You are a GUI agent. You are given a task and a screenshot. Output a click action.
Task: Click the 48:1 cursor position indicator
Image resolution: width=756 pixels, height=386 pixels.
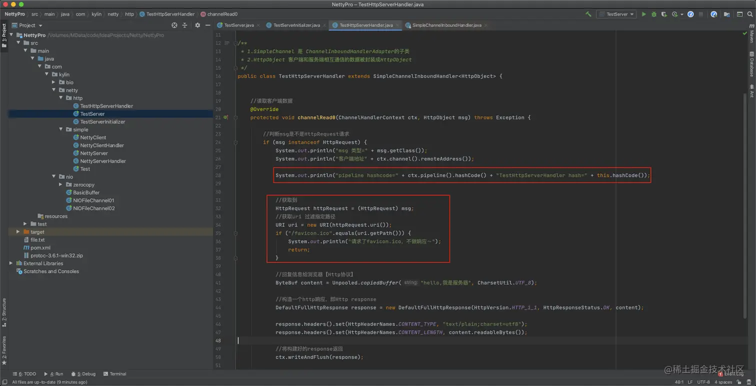pyautogui.click(x=679, y=382)
